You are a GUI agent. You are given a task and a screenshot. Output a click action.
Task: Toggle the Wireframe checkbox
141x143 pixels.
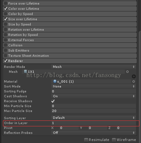(x=114, y=140)
